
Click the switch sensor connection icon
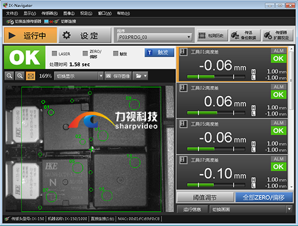tap(10, 21)
